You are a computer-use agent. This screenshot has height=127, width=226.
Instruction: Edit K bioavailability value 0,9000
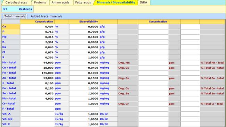[x=84, y=42]
